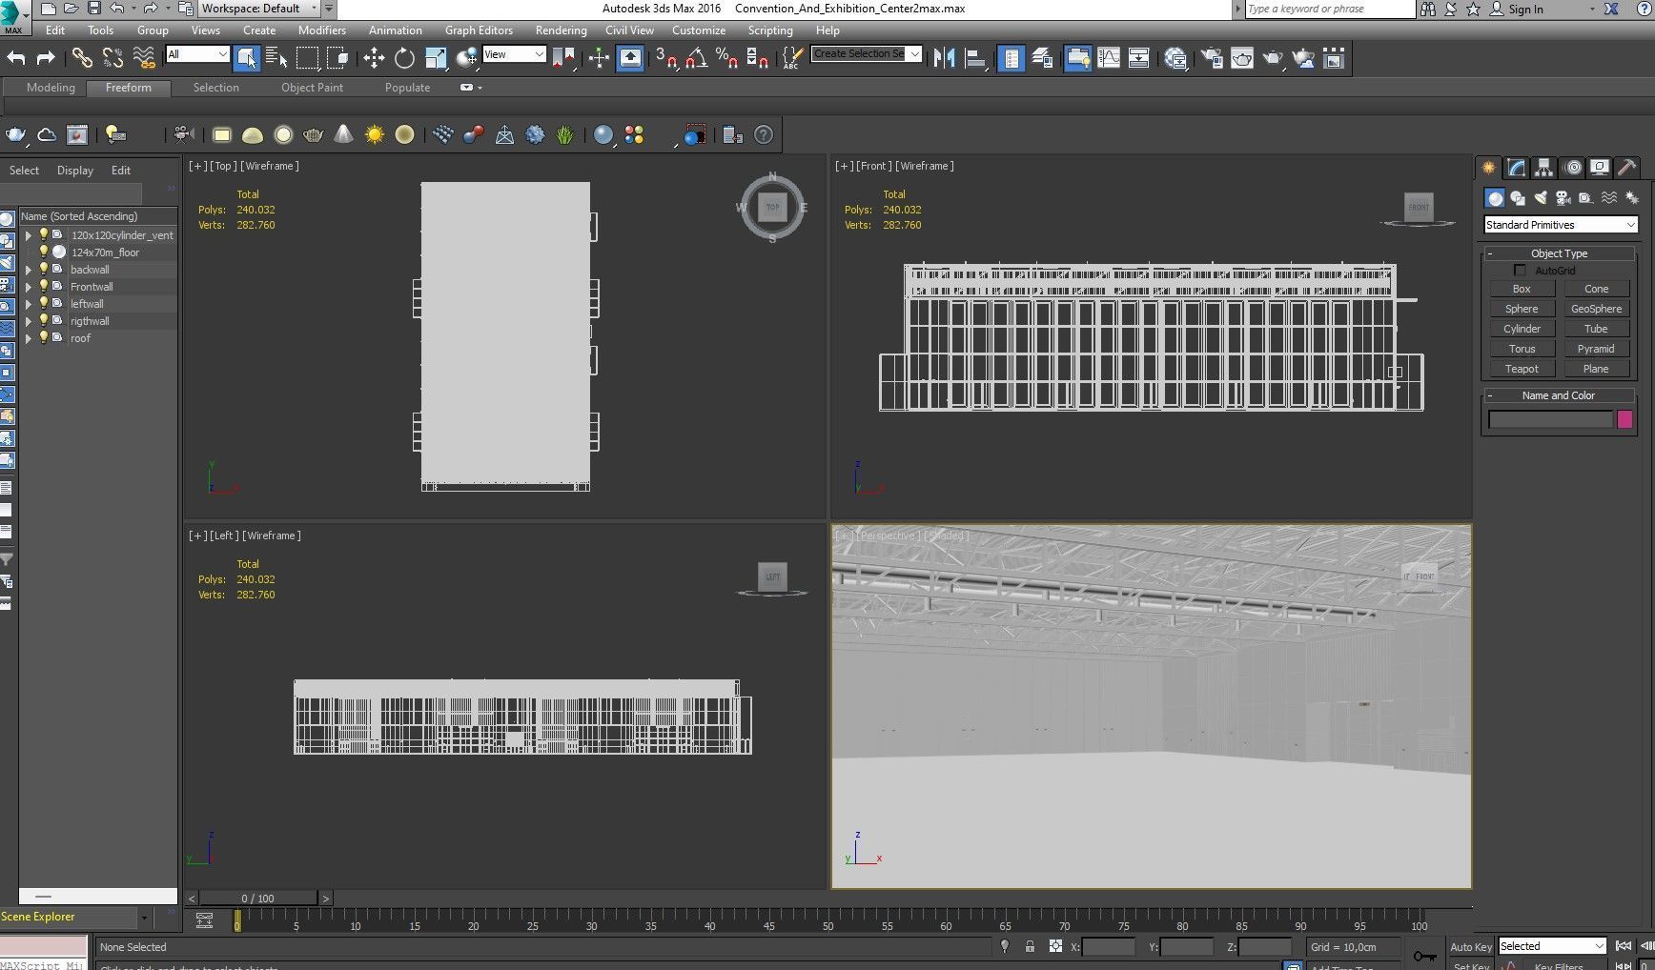This screenshot has height=970, width=1655.
Task: Enable the AutoGrid checkbox
Action: pos(1520,271)
